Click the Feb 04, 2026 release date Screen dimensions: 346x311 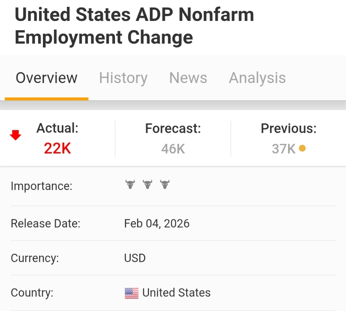[157, 223]
